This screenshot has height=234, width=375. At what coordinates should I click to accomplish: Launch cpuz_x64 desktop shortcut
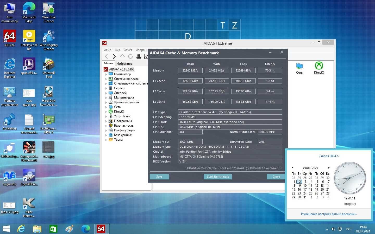[x=29, y=66]
